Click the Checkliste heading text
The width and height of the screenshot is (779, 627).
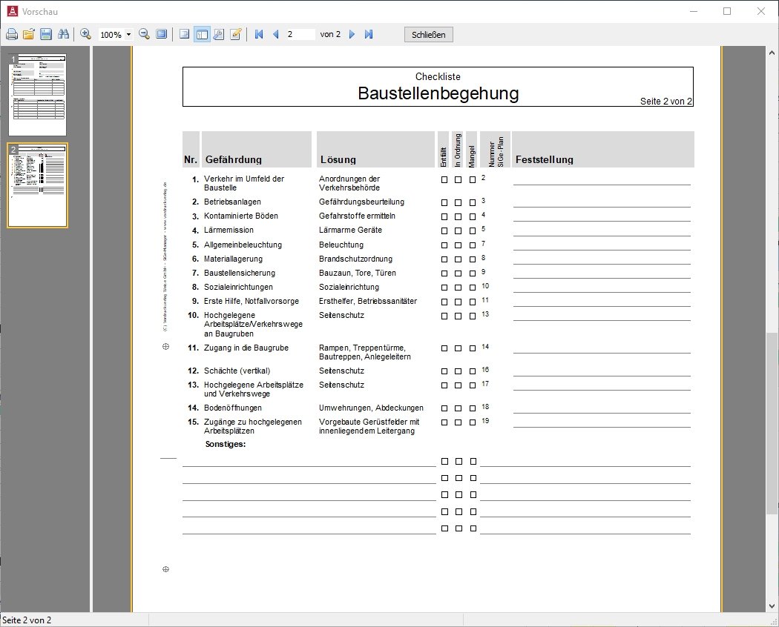pos(438,76)
